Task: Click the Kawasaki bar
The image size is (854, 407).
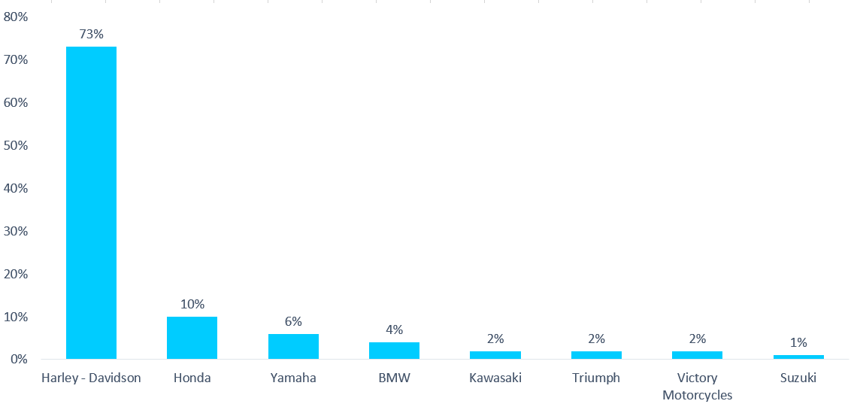Action: [495, 354]
